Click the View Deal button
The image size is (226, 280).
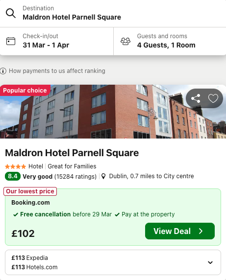click(180, 231)
